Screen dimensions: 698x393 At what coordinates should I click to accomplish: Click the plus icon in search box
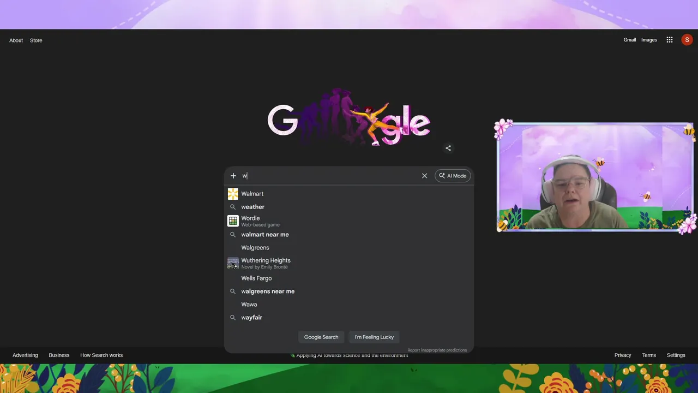(x=233, y=176)
